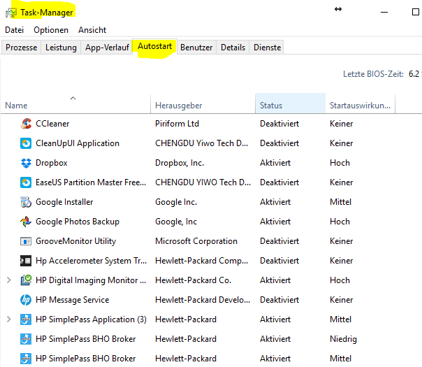Click the Dropbox logo icon
The width and height of the screenshot is (422, 367).
pyautogui.click(x=26, y=163)
